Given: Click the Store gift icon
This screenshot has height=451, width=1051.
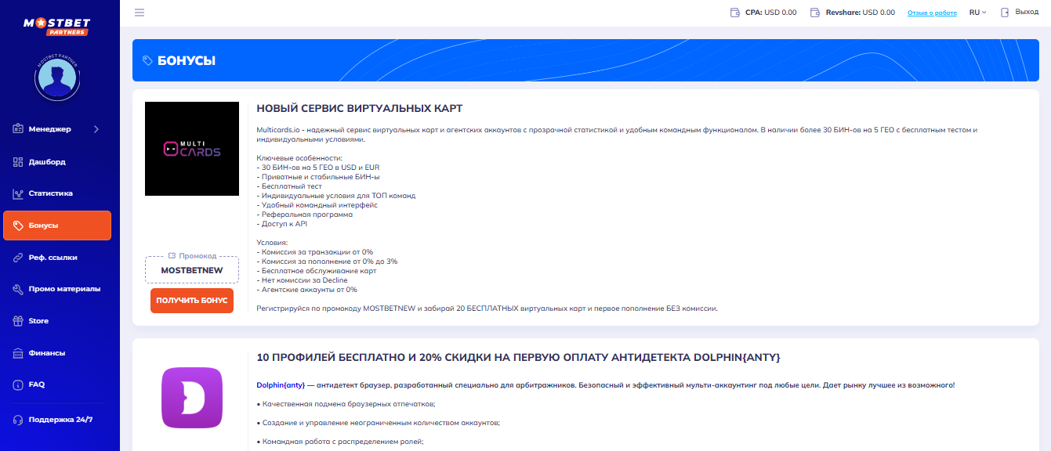Looking at the screenshot, I should 18,321.
